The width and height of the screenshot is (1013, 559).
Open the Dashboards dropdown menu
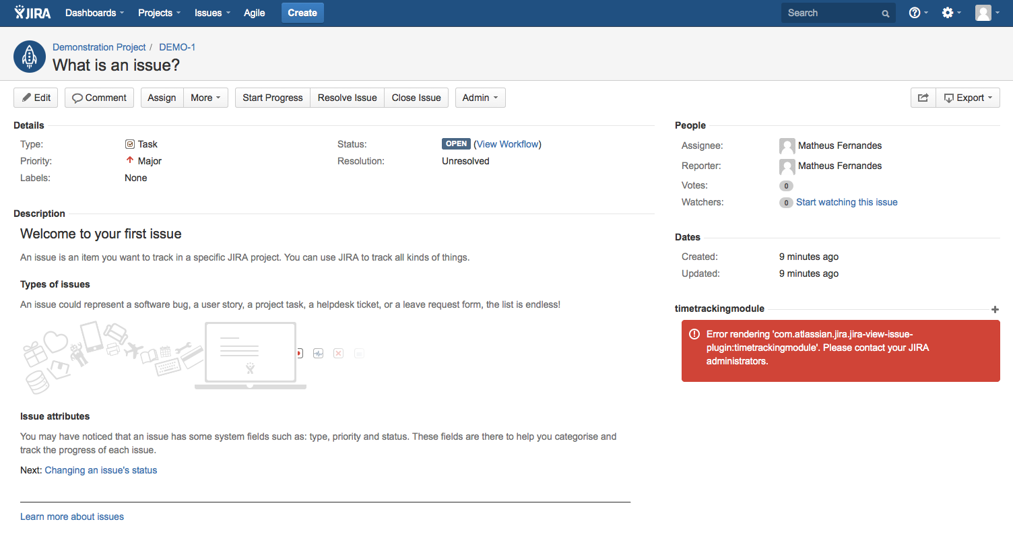[x=94, y=13]
